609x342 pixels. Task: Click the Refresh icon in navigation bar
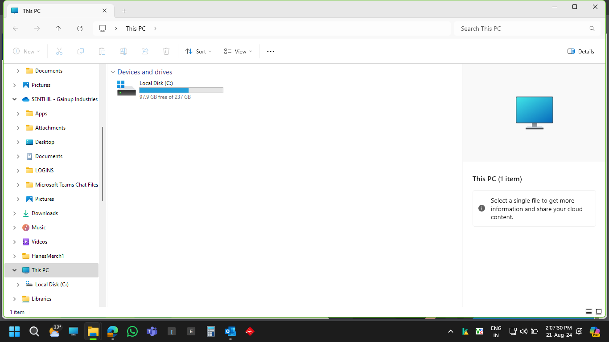(80, 28)
